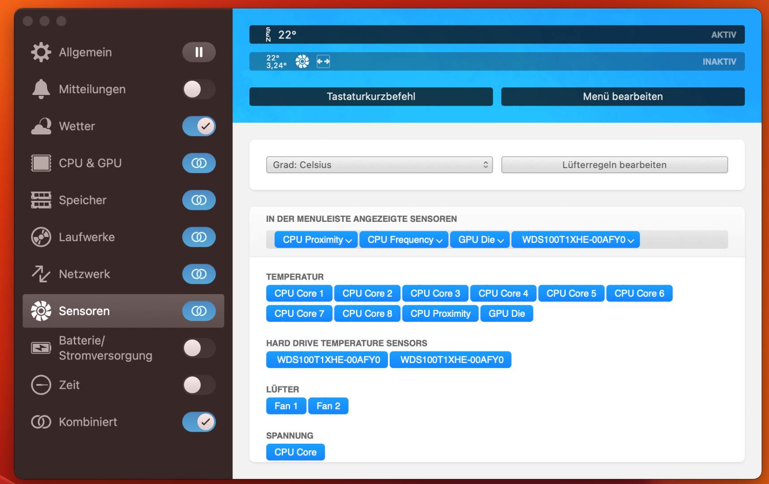Select the CPU Core 4 temperature sensor
This screenshot has height=484, width=769.
pos(503,294)
